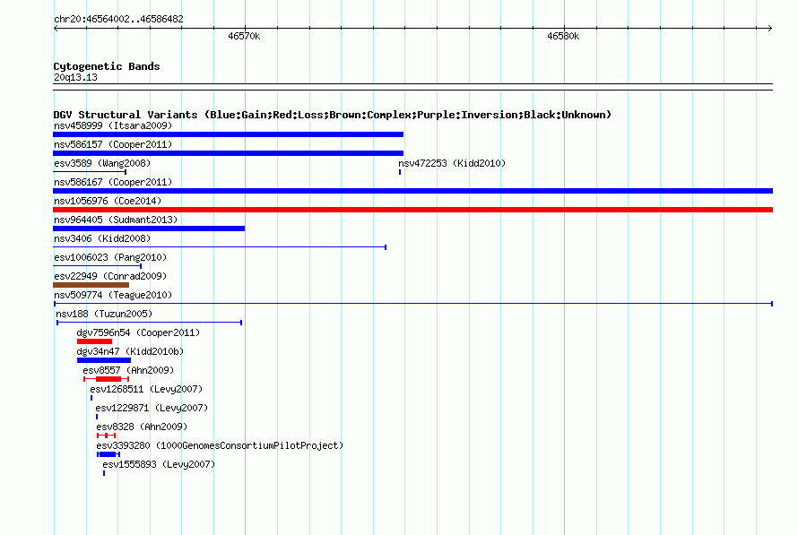
Task: Click the nsv964405 (Sudmant2013) label
Action: tap(116, 220)
